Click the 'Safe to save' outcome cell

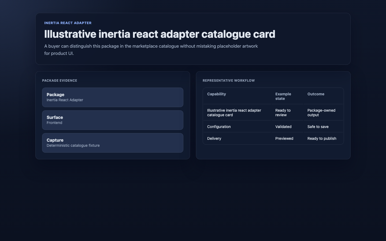coord(323,127)
